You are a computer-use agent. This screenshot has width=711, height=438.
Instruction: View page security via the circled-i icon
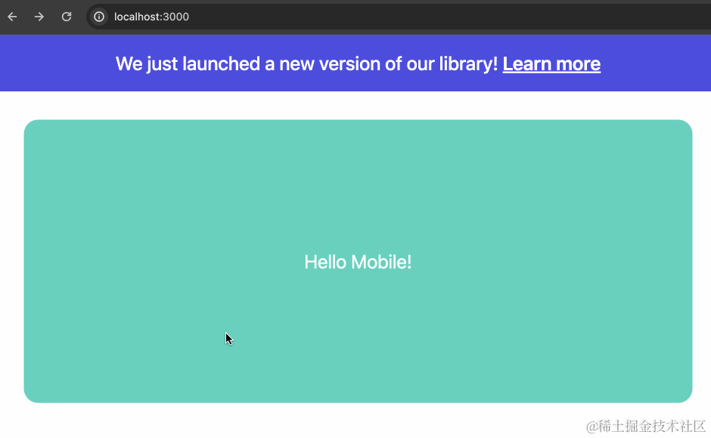click(x=98, y=16)
